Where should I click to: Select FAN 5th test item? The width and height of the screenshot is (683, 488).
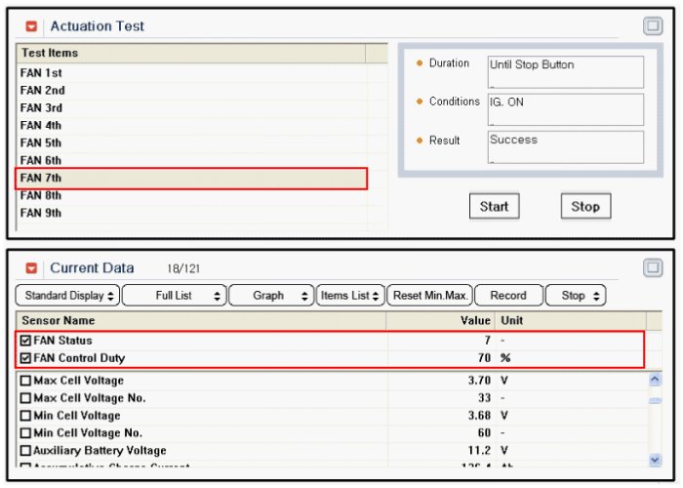tap(191, 142)
